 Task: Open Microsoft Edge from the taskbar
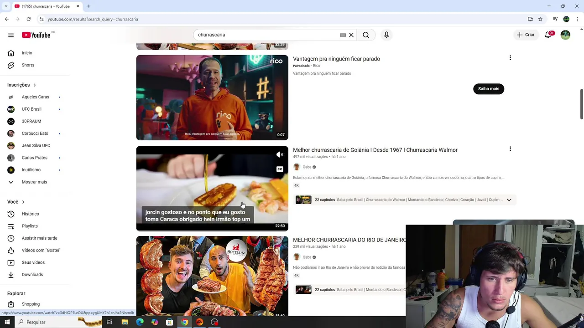pos(140,322)
